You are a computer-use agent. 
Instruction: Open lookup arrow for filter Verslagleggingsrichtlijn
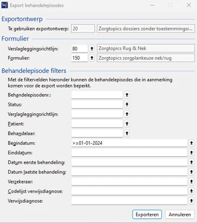click(x=127, y=114)
